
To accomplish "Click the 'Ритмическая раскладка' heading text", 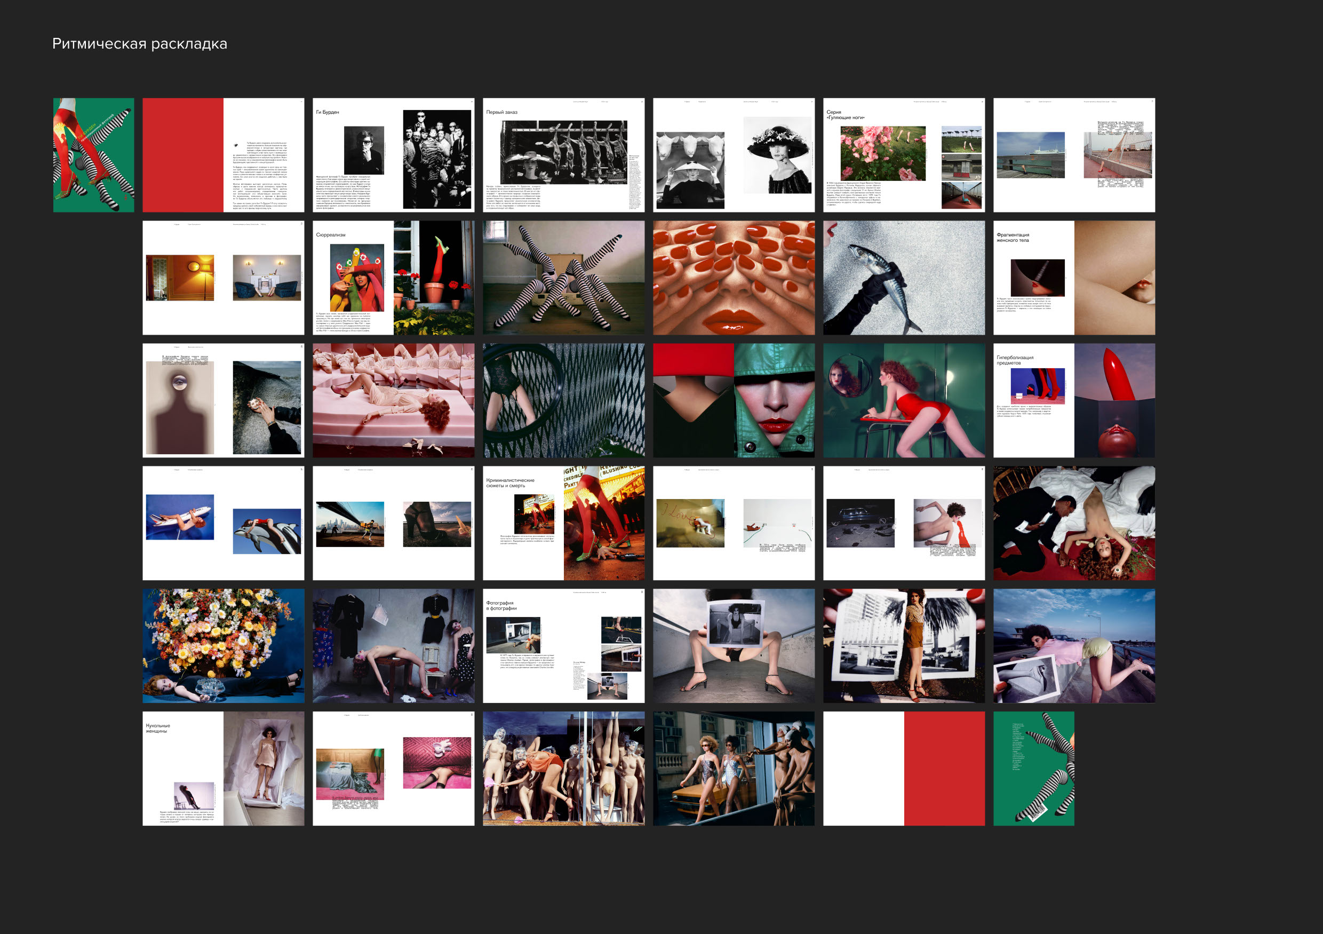I will [x=139, y=44].
